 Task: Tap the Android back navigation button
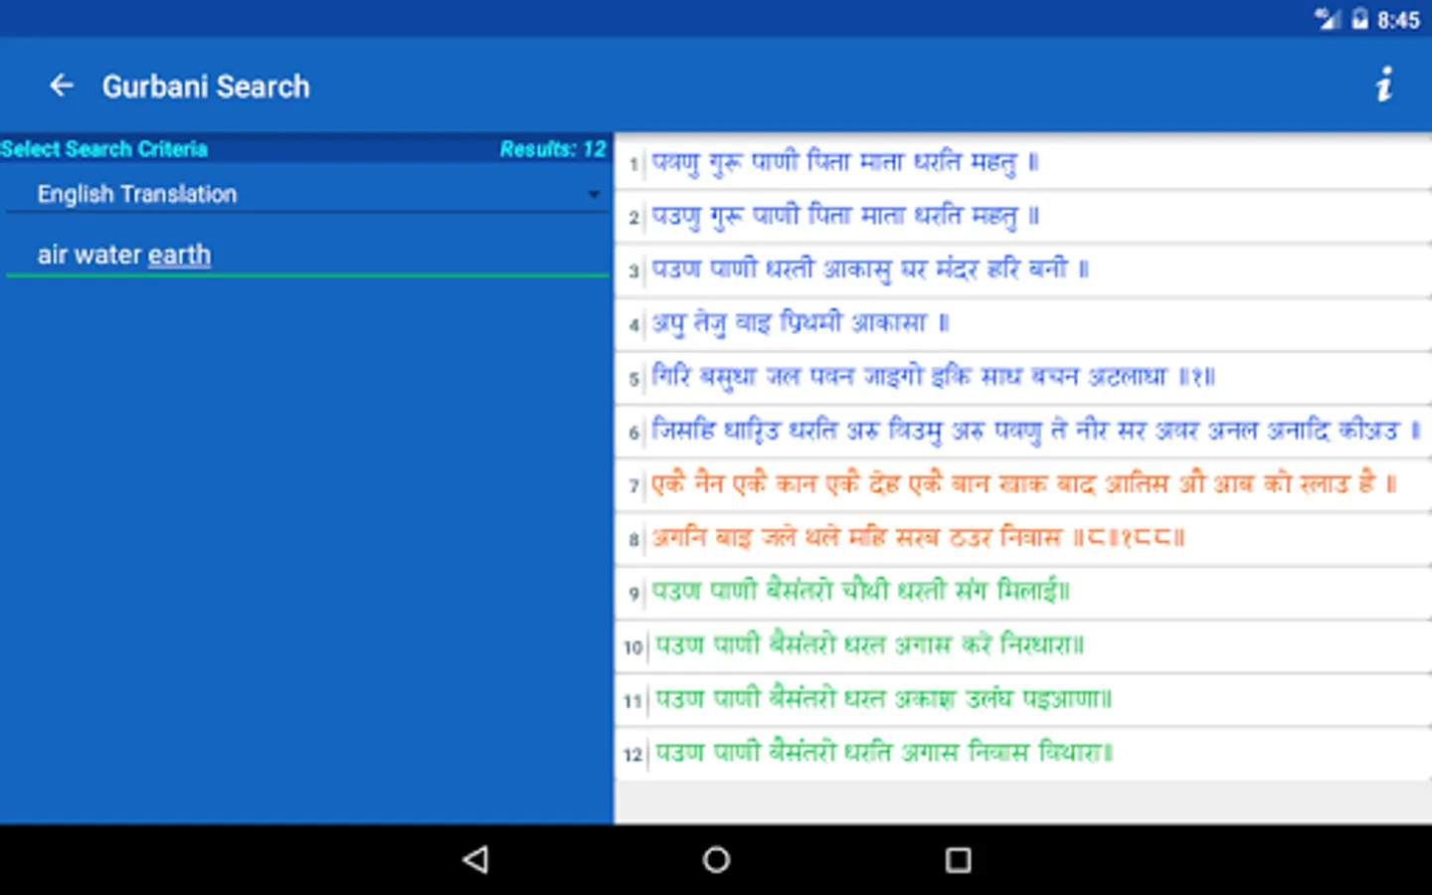tap(476, 859)
